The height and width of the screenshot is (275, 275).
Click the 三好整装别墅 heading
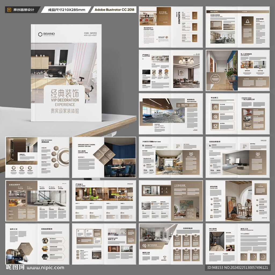click(x=180, y=185)
